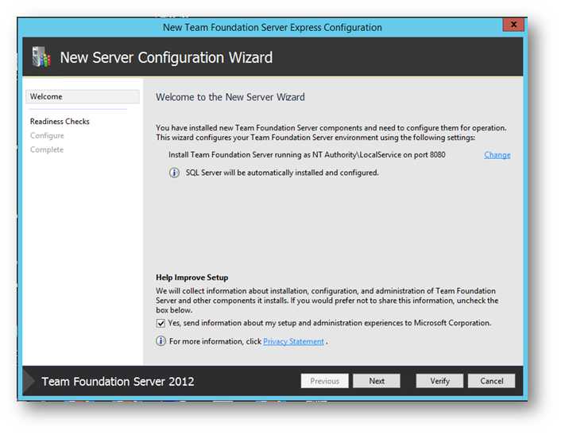The height and width of the screenshot is (435, 561).
Task: Click the 'Team Foundation Server 2012' footer text
Action: (x=118, y=381)
